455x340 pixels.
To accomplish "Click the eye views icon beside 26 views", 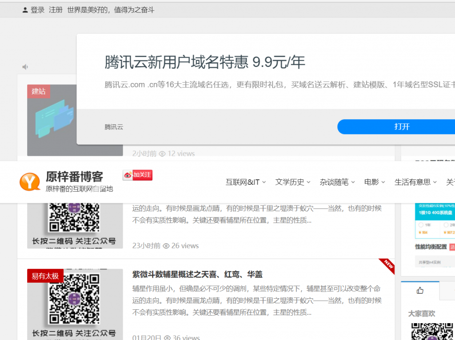I will (x=166, y=246).
